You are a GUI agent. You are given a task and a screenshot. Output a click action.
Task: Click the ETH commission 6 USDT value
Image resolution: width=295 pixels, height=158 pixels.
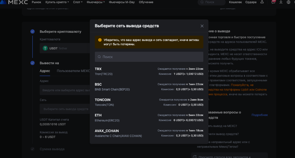pos(188,120)
